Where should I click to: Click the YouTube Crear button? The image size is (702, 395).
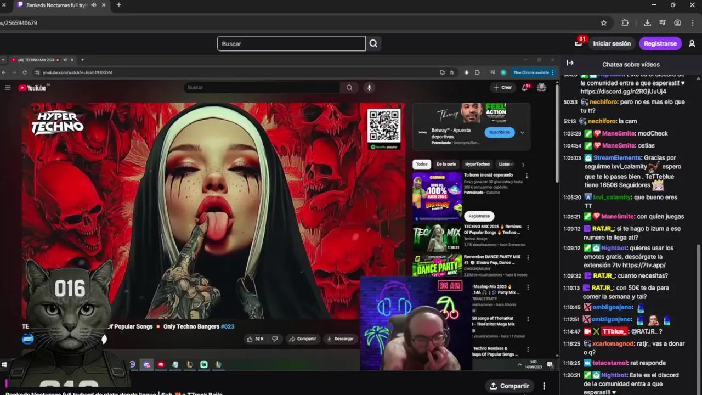click(502, 87)
